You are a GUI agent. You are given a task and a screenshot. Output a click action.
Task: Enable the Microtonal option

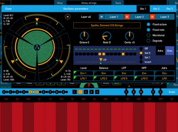coord(148,35)
